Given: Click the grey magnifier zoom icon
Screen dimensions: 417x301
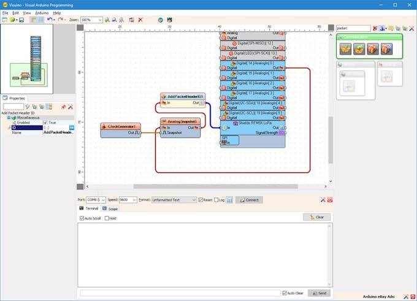Looking at the screenshot, I should click(121, 20).
